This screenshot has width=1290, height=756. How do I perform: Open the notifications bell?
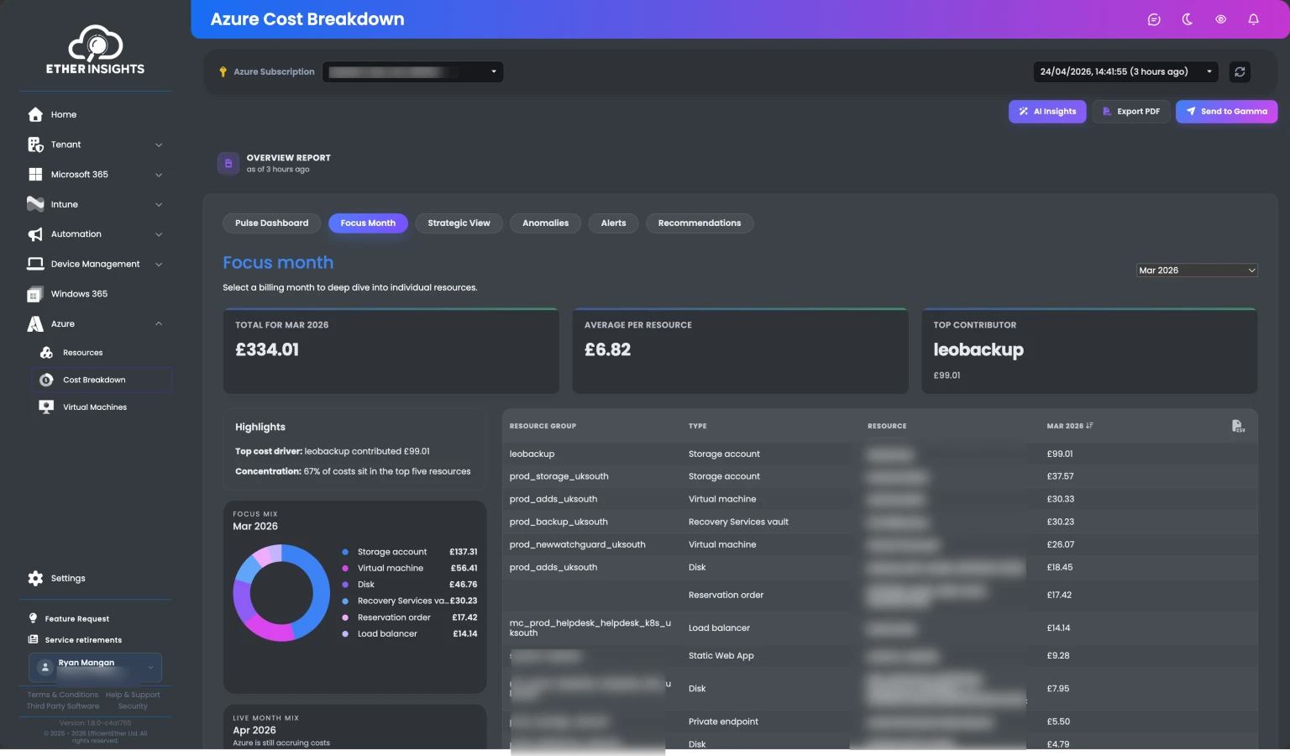pos(1253,19)
